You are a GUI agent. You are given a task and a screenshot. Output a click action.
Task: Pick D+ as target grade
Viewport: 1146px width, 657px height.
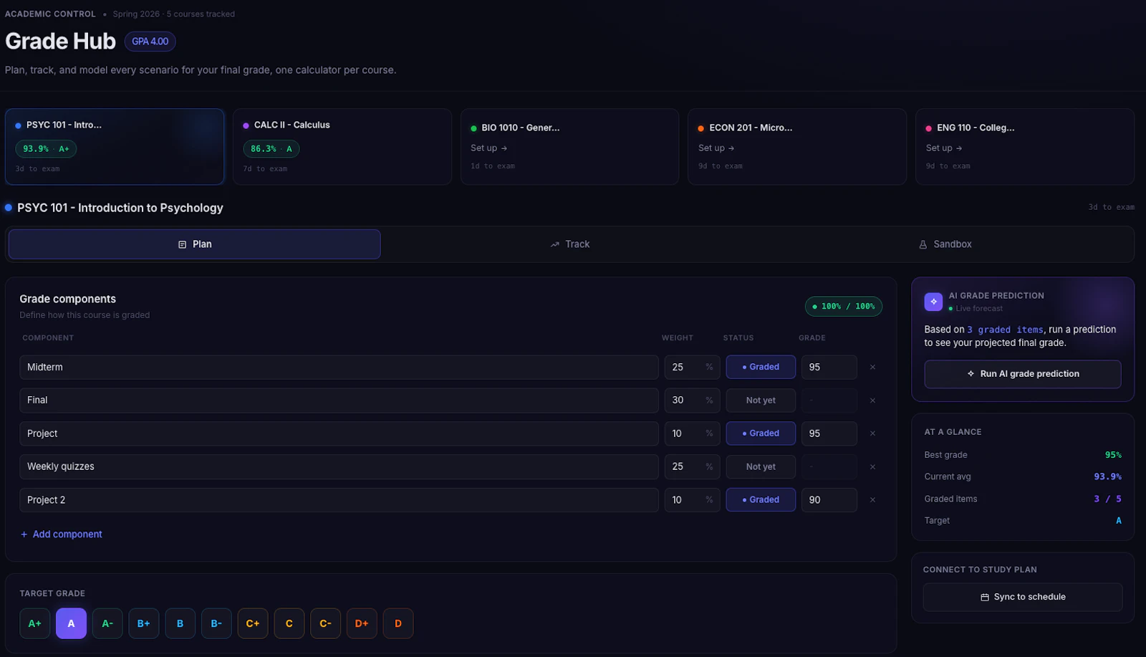(362, 623)
